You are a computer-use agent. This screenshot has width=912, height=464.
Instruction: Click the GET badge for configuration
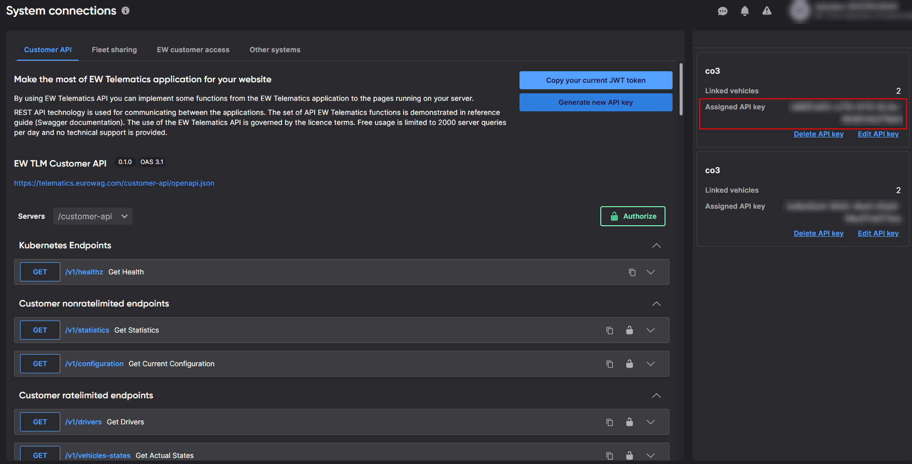coord(40,364)
